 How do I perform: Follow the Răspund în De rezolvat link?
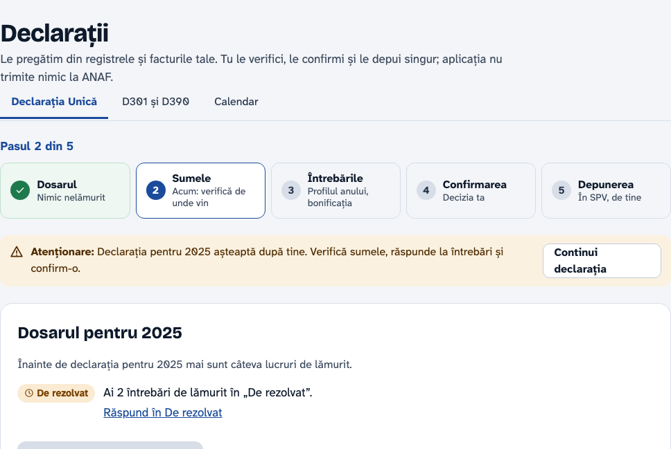click(163, 413)
